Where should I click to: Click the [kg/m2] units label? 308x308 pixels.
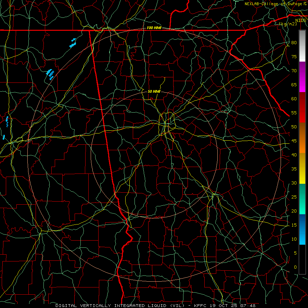pyautogui.click(x=288, y=24)
